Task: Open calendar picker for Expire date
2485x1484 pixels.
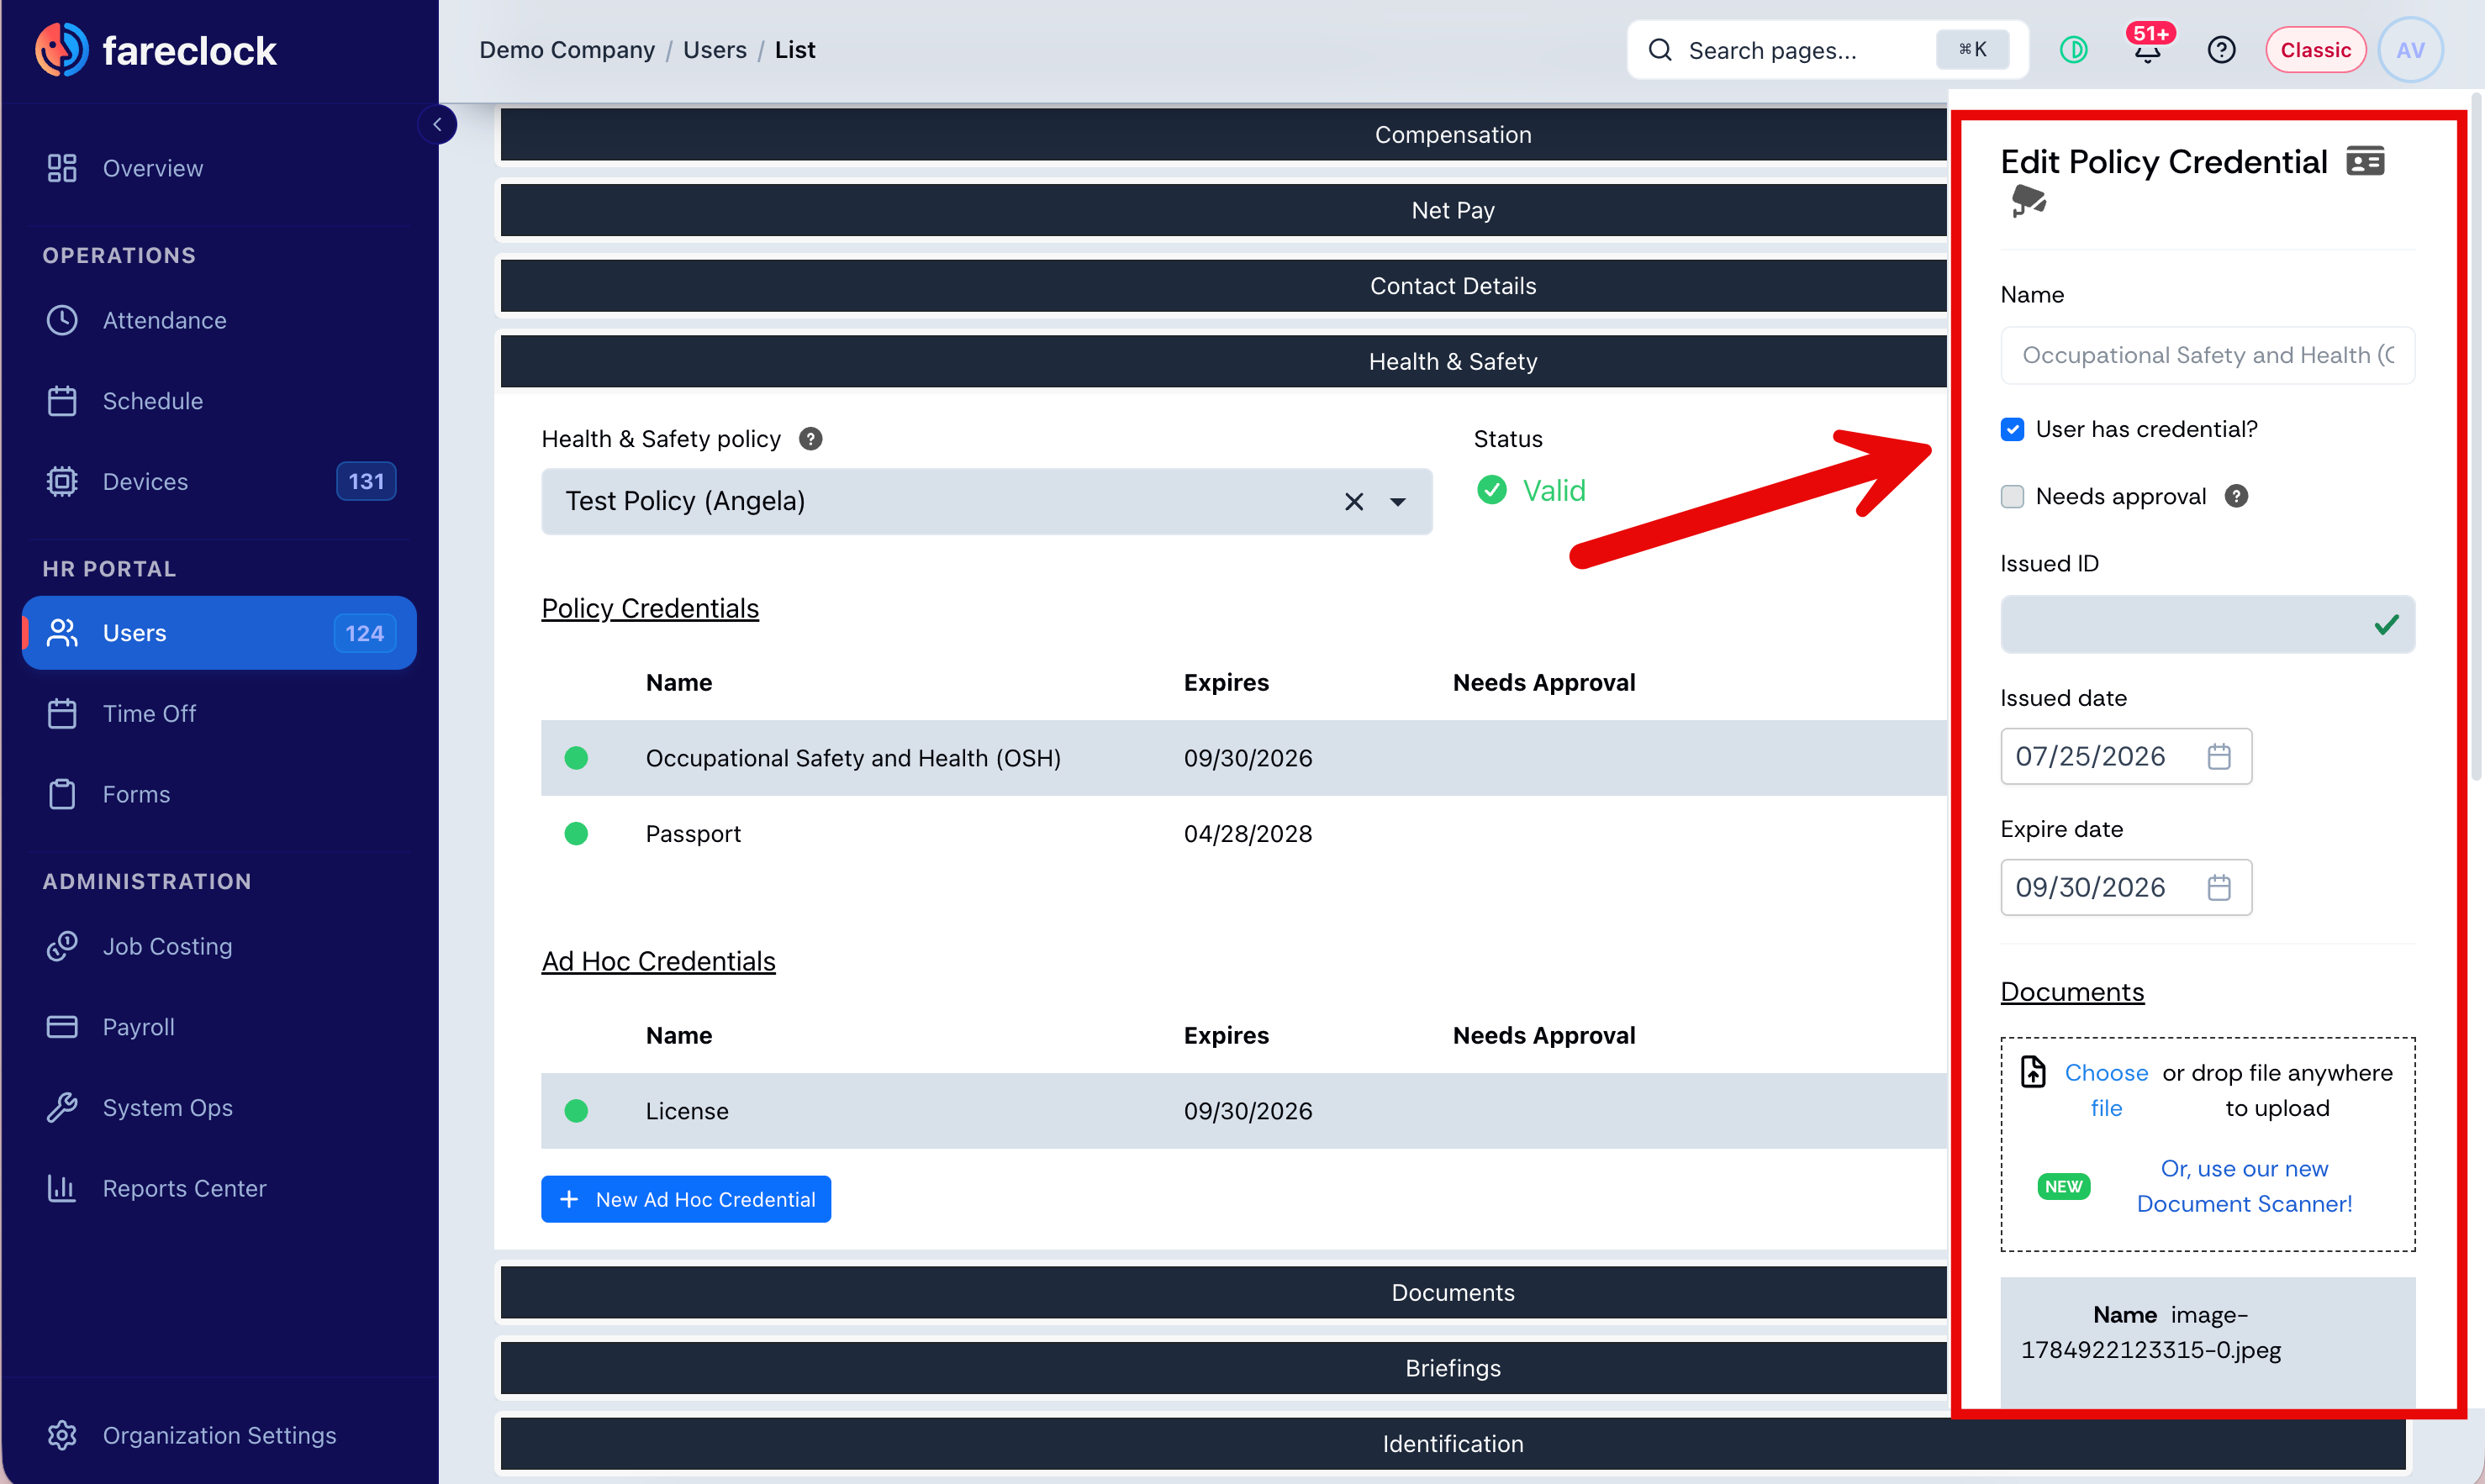Action: tap(2219, 887)
